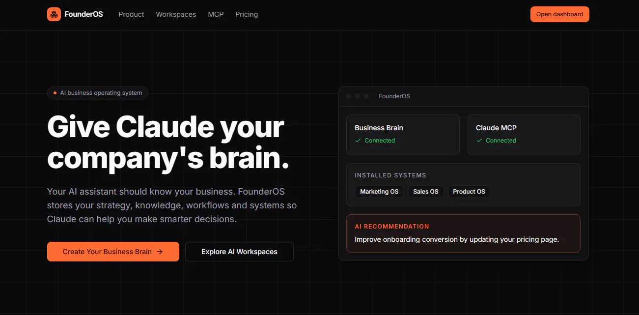Click the arrow icon in Create Your Business Brain
The image size is (639, 315).
click(x=160, y=252)
